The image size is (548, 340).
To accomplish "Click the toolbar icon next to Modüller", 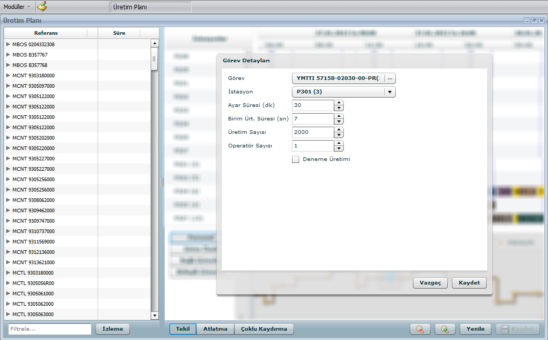I will pyautogui.click(x=42, y=7).
